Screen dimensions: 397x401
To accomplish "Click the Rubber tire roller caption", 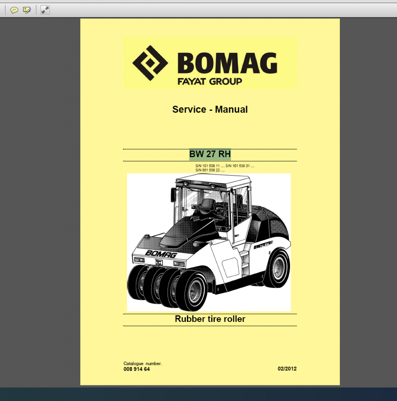I will (210, 319).
